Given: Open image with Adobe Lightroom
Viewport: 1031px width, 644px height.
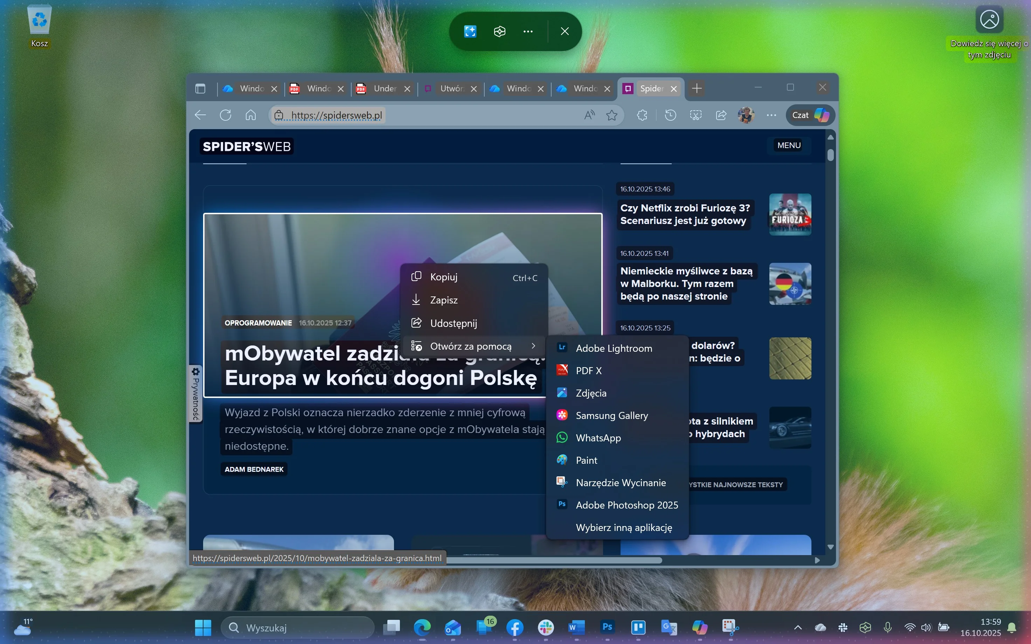Looking at the screenshot, I should [614, 348].
